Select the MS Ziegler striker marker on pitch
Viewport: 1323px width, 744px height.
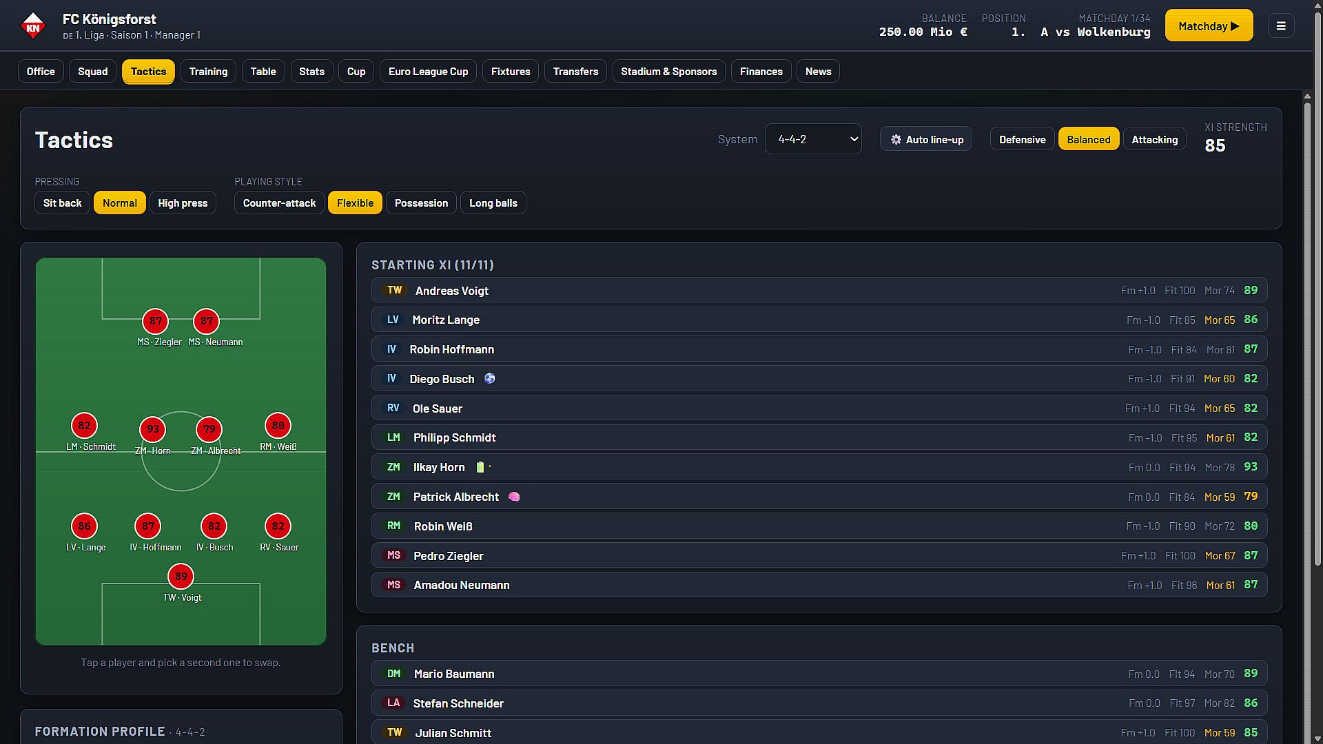(x=156, y=321)
